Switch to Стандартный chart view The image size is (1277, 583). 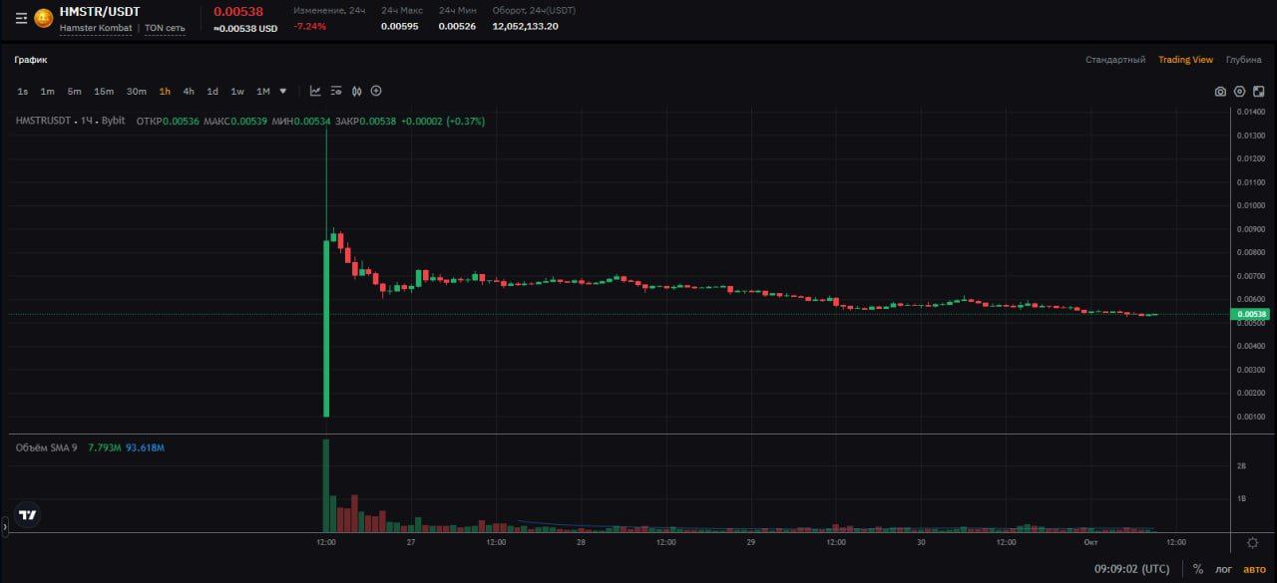click(x=1115, y=60)
